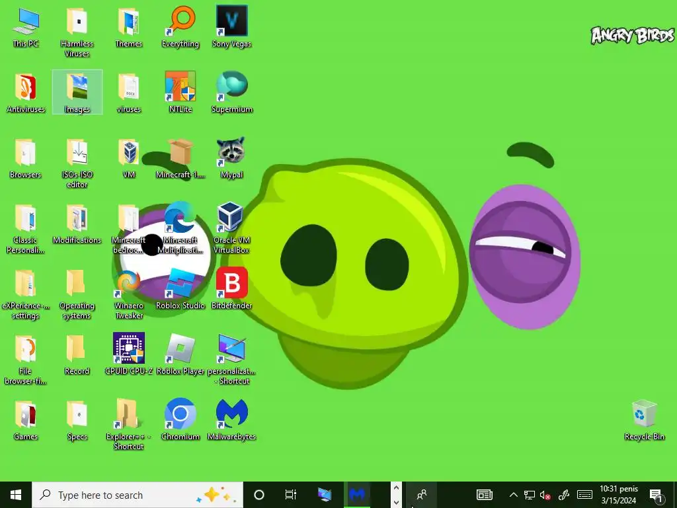Screen dimensions: 677x508
Task: Launch Sony Vegas shortcut
Action: pos(232,28)
